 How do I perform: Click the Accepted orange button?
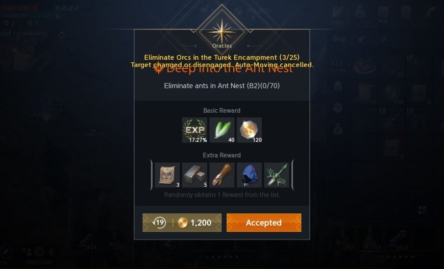[x=264, y=223]
